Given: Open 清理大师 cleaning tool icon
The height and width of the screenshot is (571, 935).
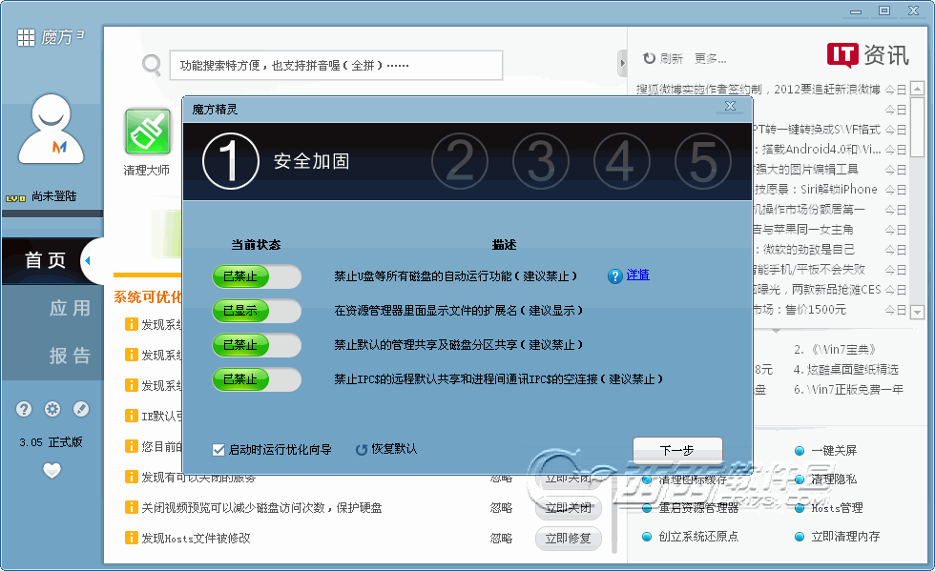Looking at the screenshot, I should point(147,132).
